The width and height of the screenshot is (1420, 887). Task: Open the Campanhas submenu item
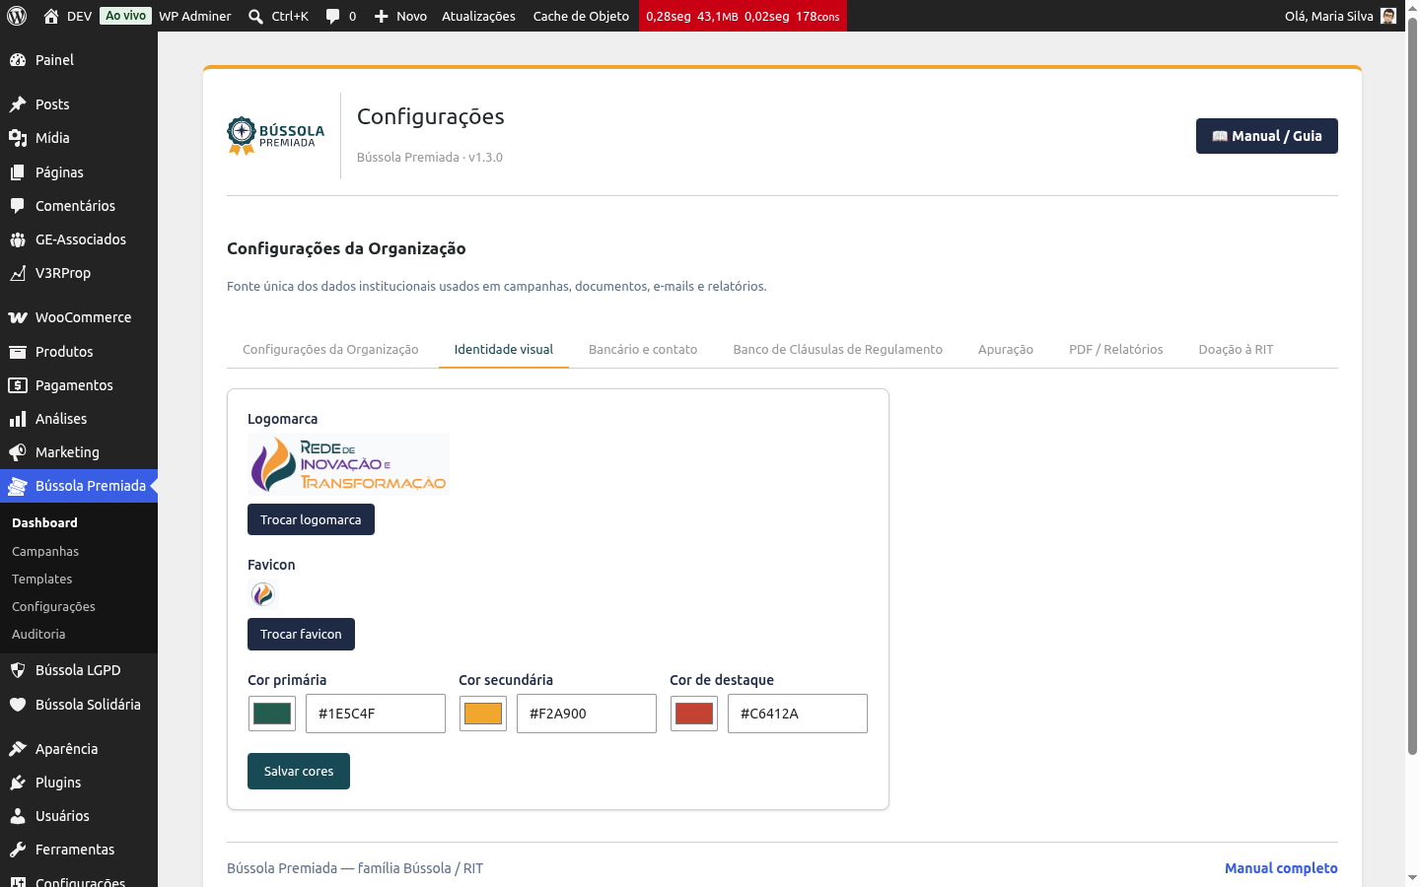(x=45, y=552)
